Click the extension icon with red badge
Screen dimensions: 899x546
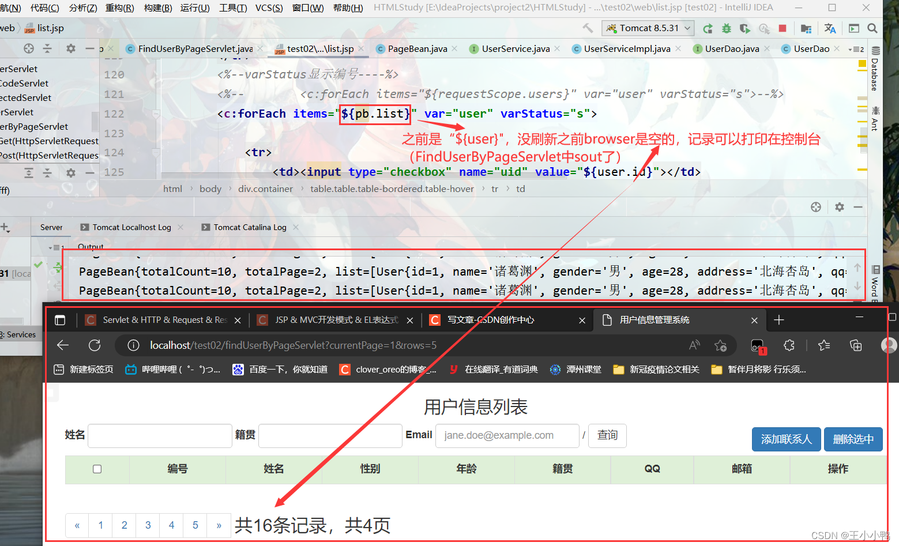[758, 346]
